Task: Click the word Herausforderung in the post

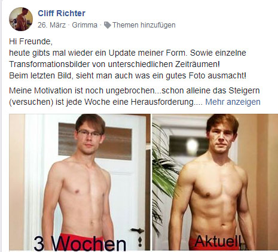Action: click(x=162, y=102)
